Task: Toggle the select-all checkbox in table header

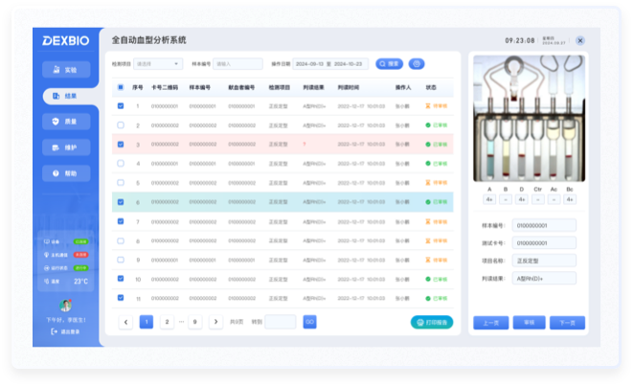Action: [120, 87]
